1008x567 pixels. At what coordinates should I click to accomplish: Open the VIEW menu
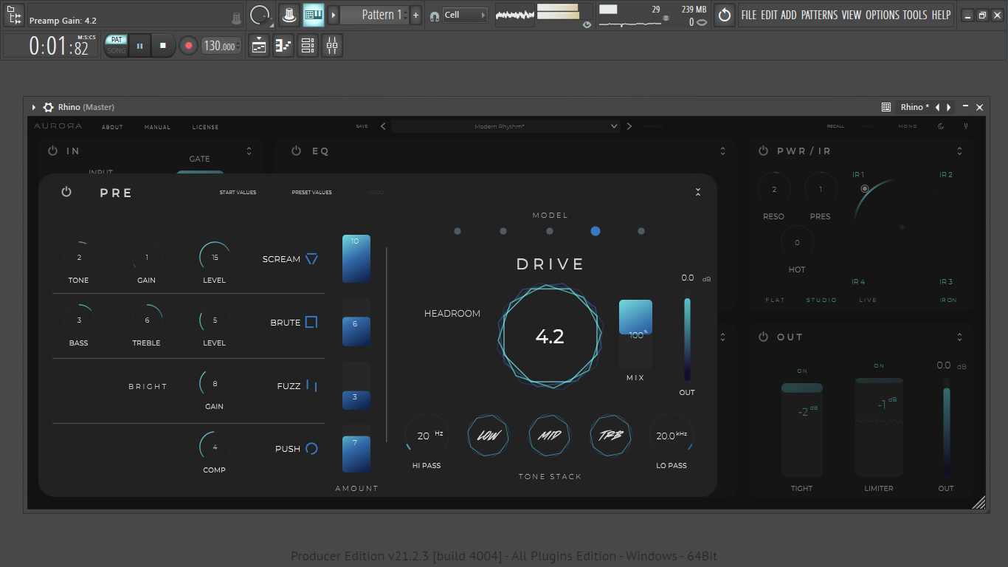(x=852, y=15)
